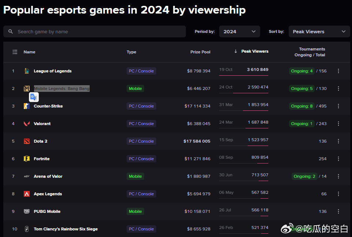
Task: Click Ongoing: 2 badge for Arena of Valor
Action: click(x=304, y=176)
